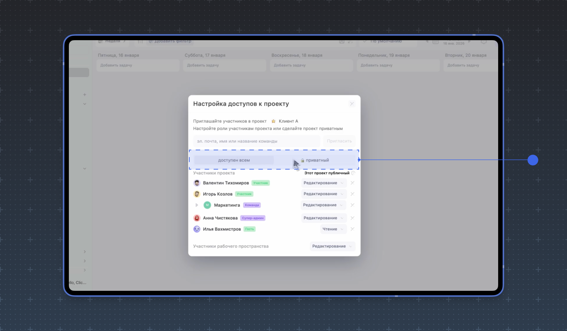The image size is (567, 331).
Task: Select the 'доступен всем' access option
Action: pos(234,160)
